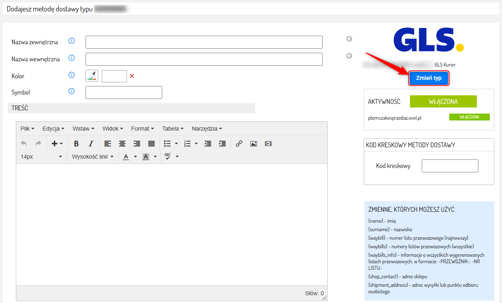
Task: Click info icon next to Nazwa zewnętrzna
Action: (72, 41)
